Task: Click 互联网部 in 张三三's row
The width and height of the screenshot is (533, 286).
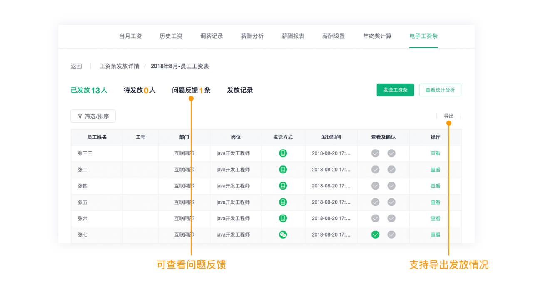Action: (184, 153)
